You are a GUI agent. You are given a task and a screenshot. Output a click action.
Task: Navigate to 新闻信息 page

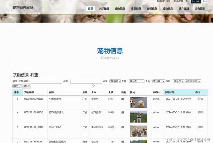[152, 8]
